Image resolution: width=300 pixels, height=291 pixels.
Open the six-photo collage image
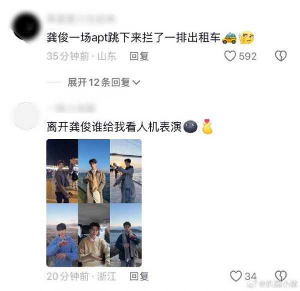pyautogui.click(x=94, y=203)
